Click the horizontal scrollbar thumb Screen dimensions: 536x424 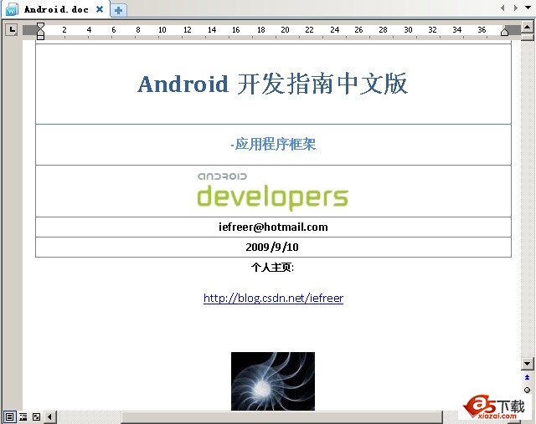click(281, 417)
